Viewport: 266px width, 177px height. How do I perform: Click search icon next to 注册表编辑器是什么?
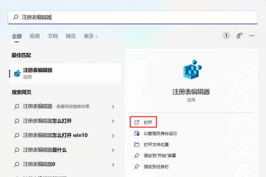tap(17, 150)
